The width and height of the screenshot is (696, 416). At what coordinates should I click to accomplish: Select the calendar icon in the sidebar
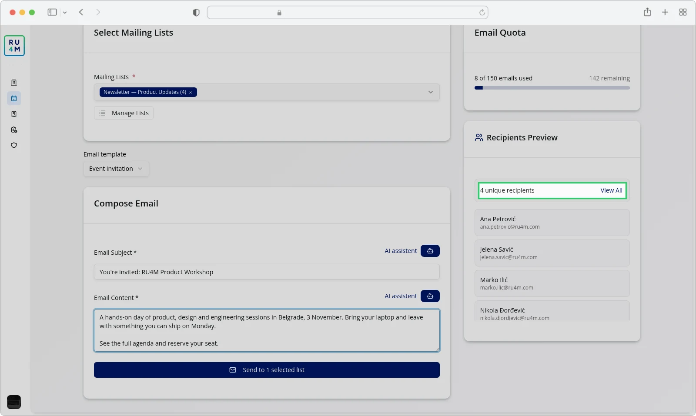[14, 98]
